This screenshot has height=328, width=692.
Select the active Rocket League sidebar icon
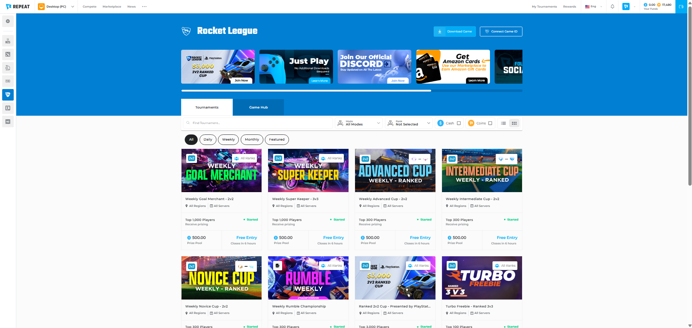[8, 95]
